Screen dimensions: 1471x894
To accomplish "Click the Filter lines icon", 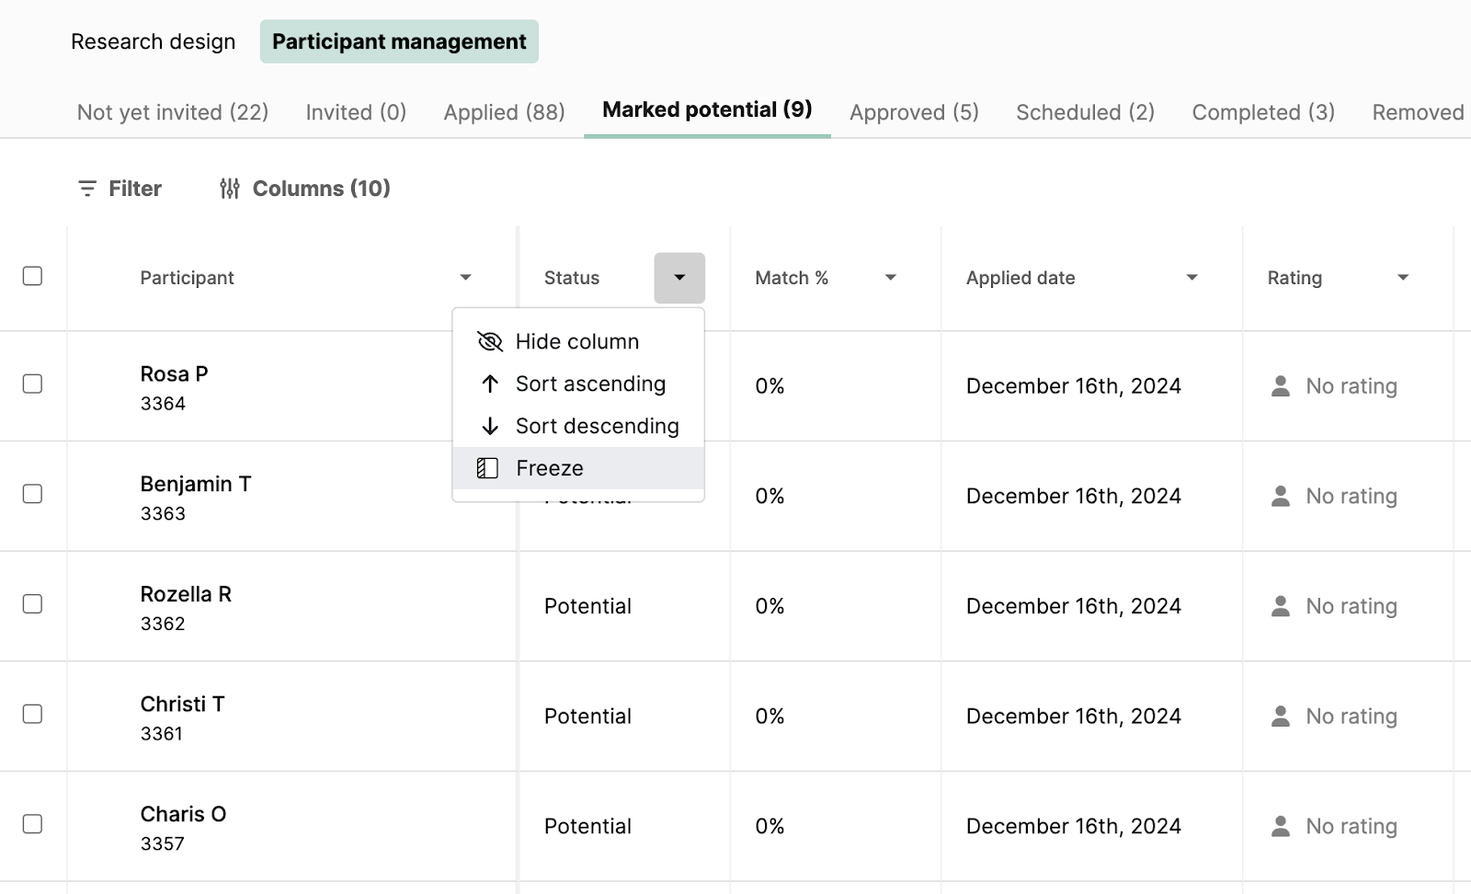I will click(x=87, y=189).
